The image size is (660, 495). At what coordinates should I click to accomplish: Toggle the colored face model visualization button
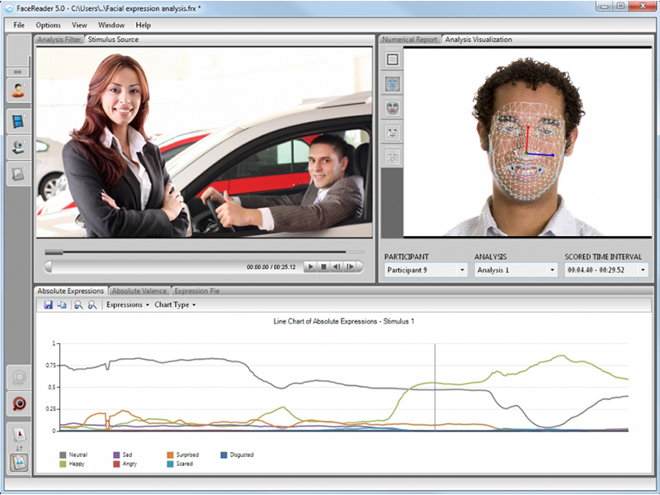click(x=393, y=108)
